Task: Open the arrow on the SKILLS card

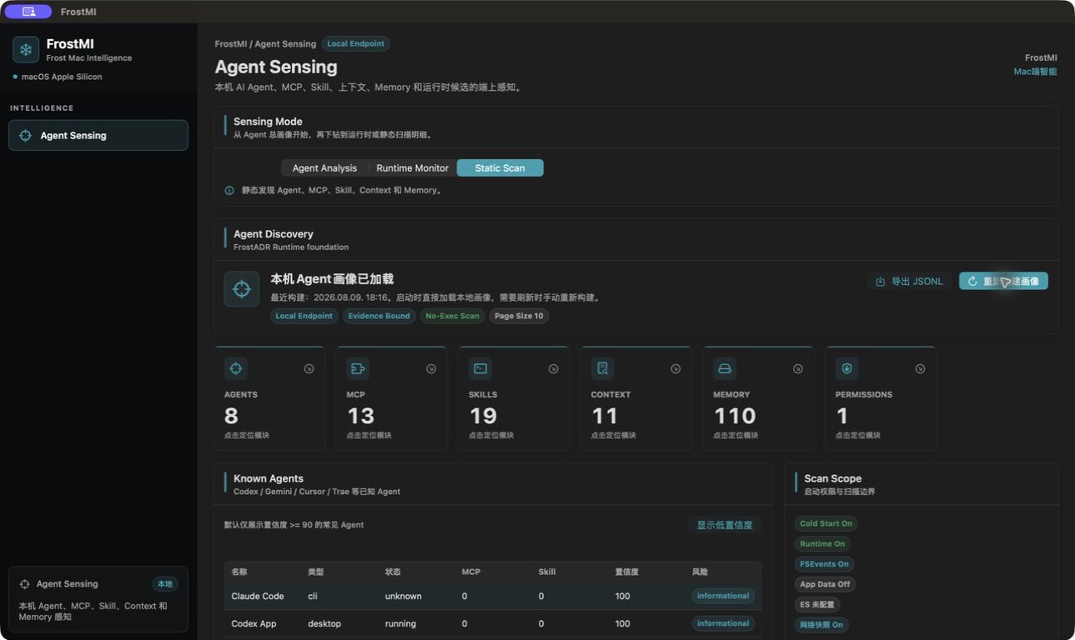Action: 553,368
